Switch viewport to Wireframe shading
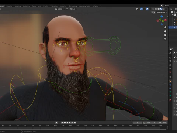177x133 pixels. coord(156,9)
